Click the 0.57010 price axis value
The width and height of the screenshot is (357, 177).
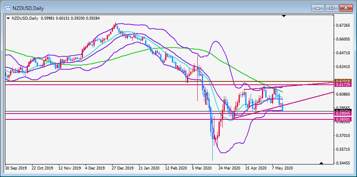343,136
